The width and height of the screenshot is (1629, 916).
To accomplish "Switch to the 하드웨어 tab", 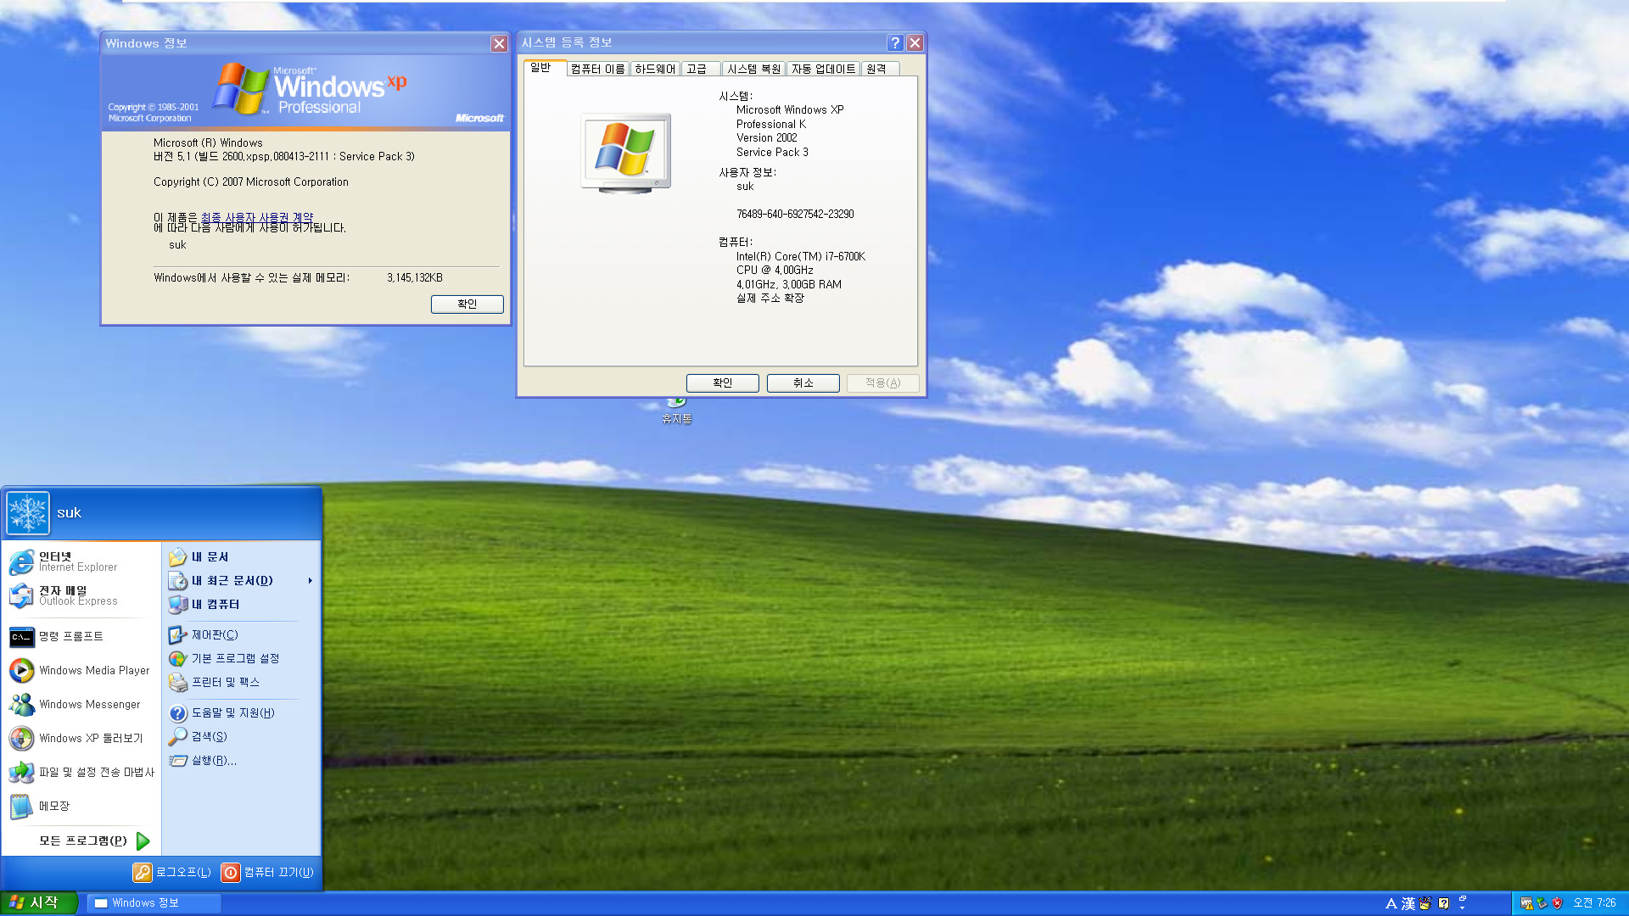I will [655, 69].
